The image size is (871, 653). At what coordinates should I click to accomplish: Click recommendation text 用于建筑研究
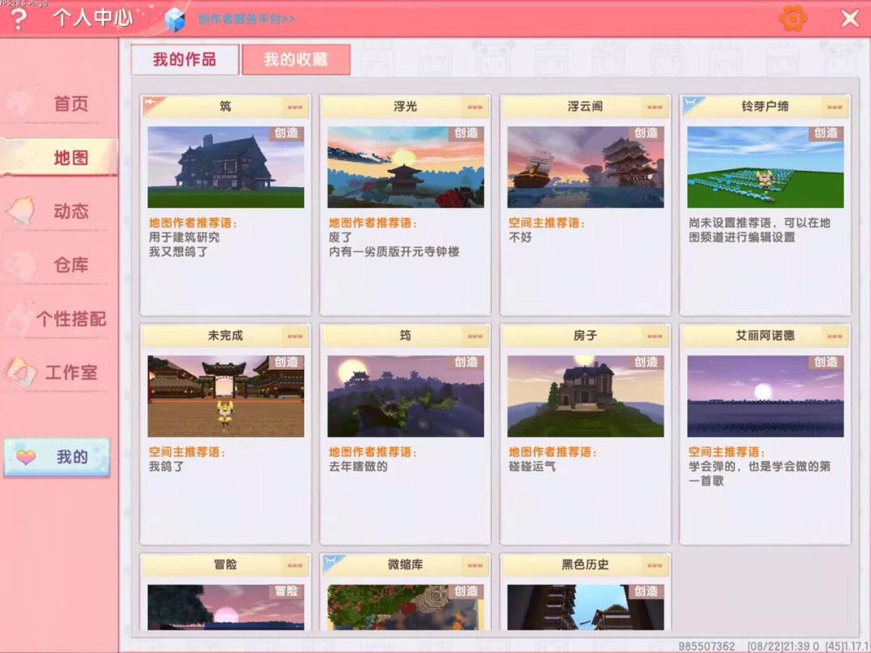click(x=185, y=237)
